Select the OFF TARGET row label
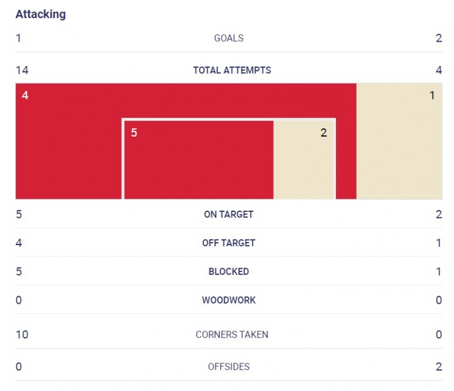Screen dimensions: 454x391 point(229,243)
